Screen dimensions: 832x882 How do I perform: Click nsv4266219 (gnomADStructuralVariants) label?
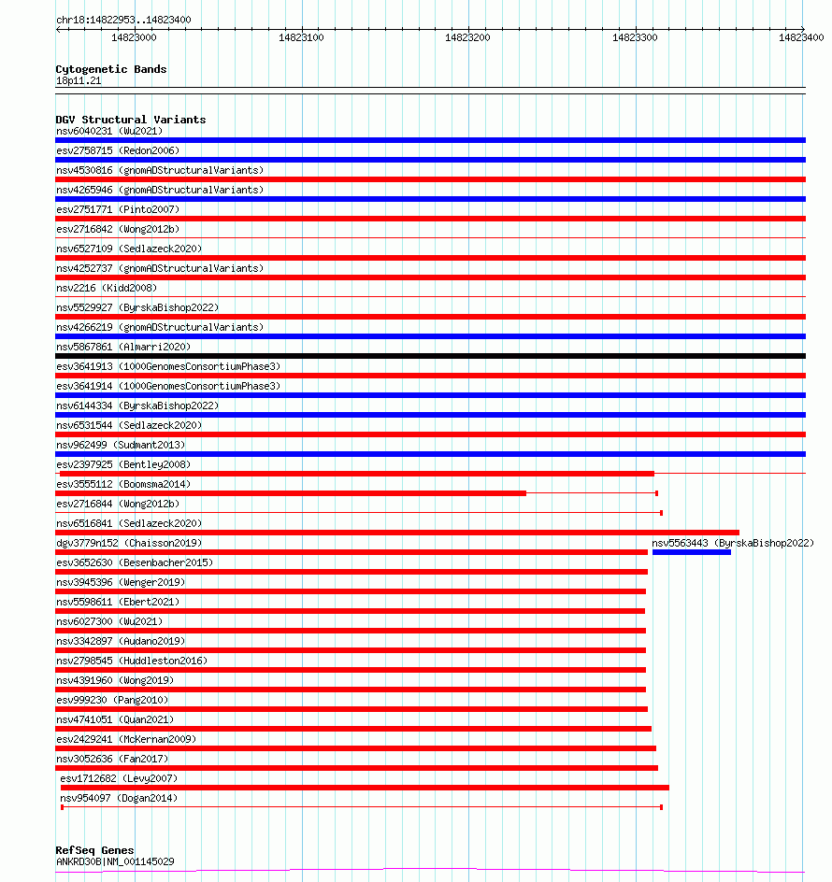point(160,327)
